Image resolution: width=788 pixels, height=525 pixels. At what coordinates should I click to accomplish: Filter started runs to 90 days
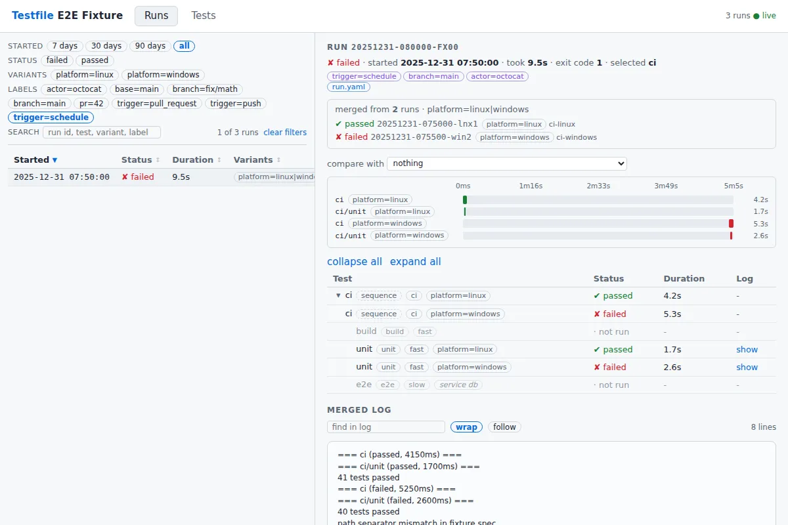click(150, 46)
